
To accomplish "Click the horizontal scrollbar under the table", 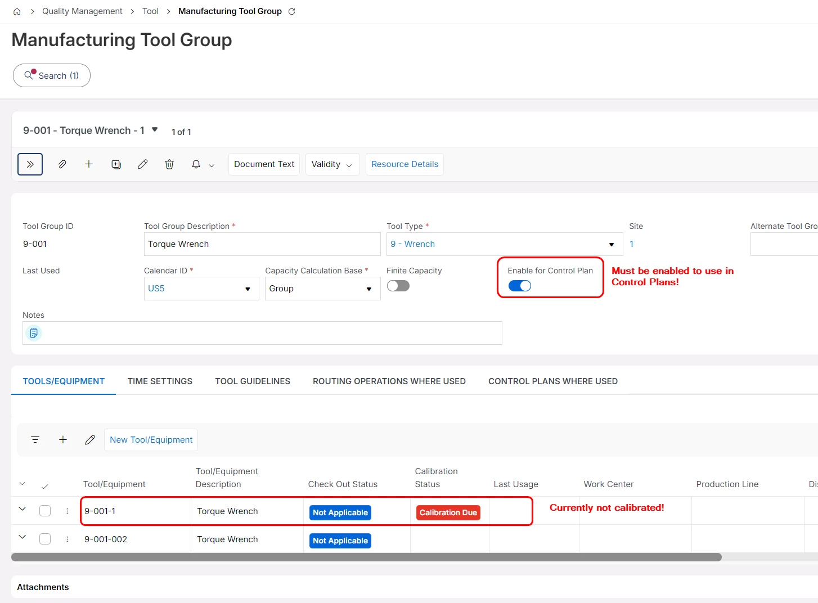I will click(x=366, y=557).
